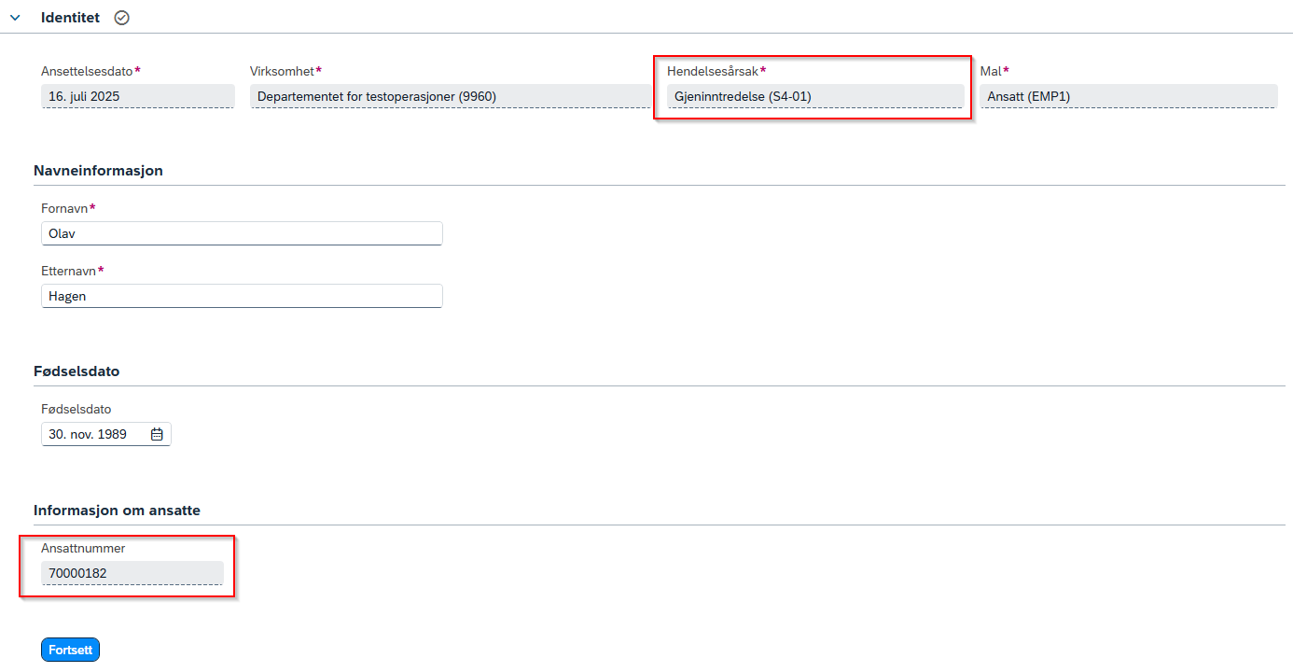The height and width of the screenshot is (672, 1293).
Task: Click the Virksomhet label
Action: [282, 71]
